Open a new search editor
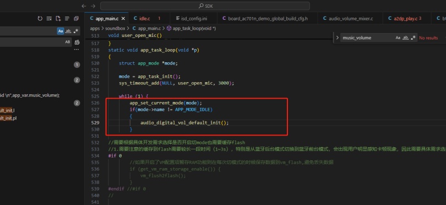Viewport: 446px width, 205px height. click(x=58, y=19)
